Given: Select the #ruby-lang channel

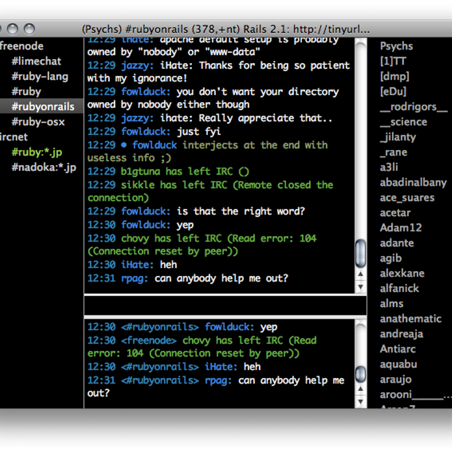Looking at the screenshot, I should (x=40, y=76).
